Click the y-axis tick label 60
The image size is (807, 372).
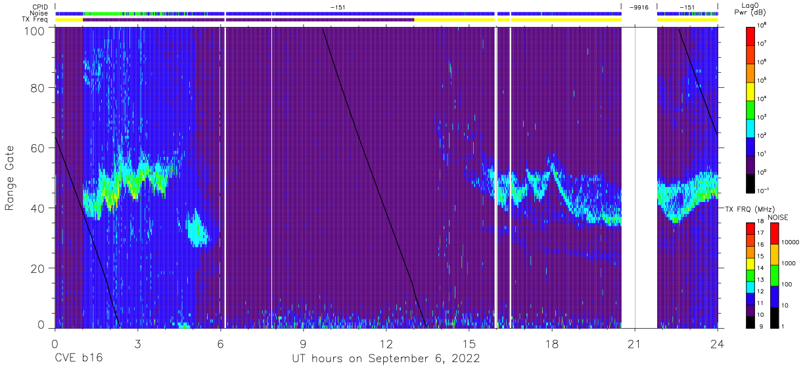coord(39,148)
